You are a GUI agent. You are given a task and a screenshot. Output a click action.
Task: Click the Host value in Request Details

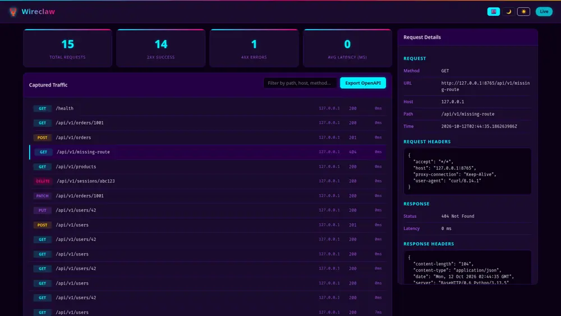[x=453, y=102]
